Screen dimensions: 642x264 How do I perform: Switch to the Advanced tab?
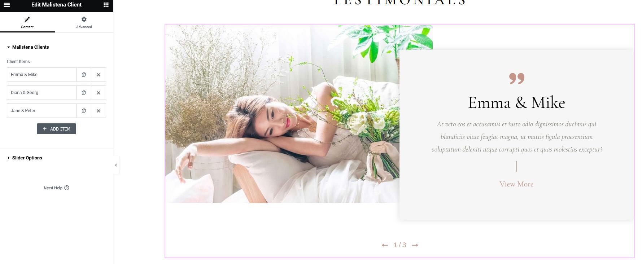tap(84, 22)
